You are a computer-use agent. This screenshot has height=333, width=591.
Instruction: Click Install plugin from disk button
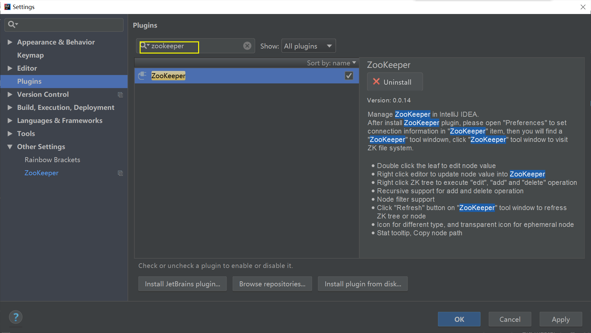[x=363, y=284]
